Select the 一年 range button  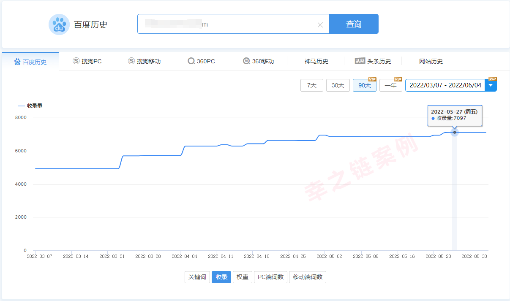pyautogui.click(x=391, y=85)
